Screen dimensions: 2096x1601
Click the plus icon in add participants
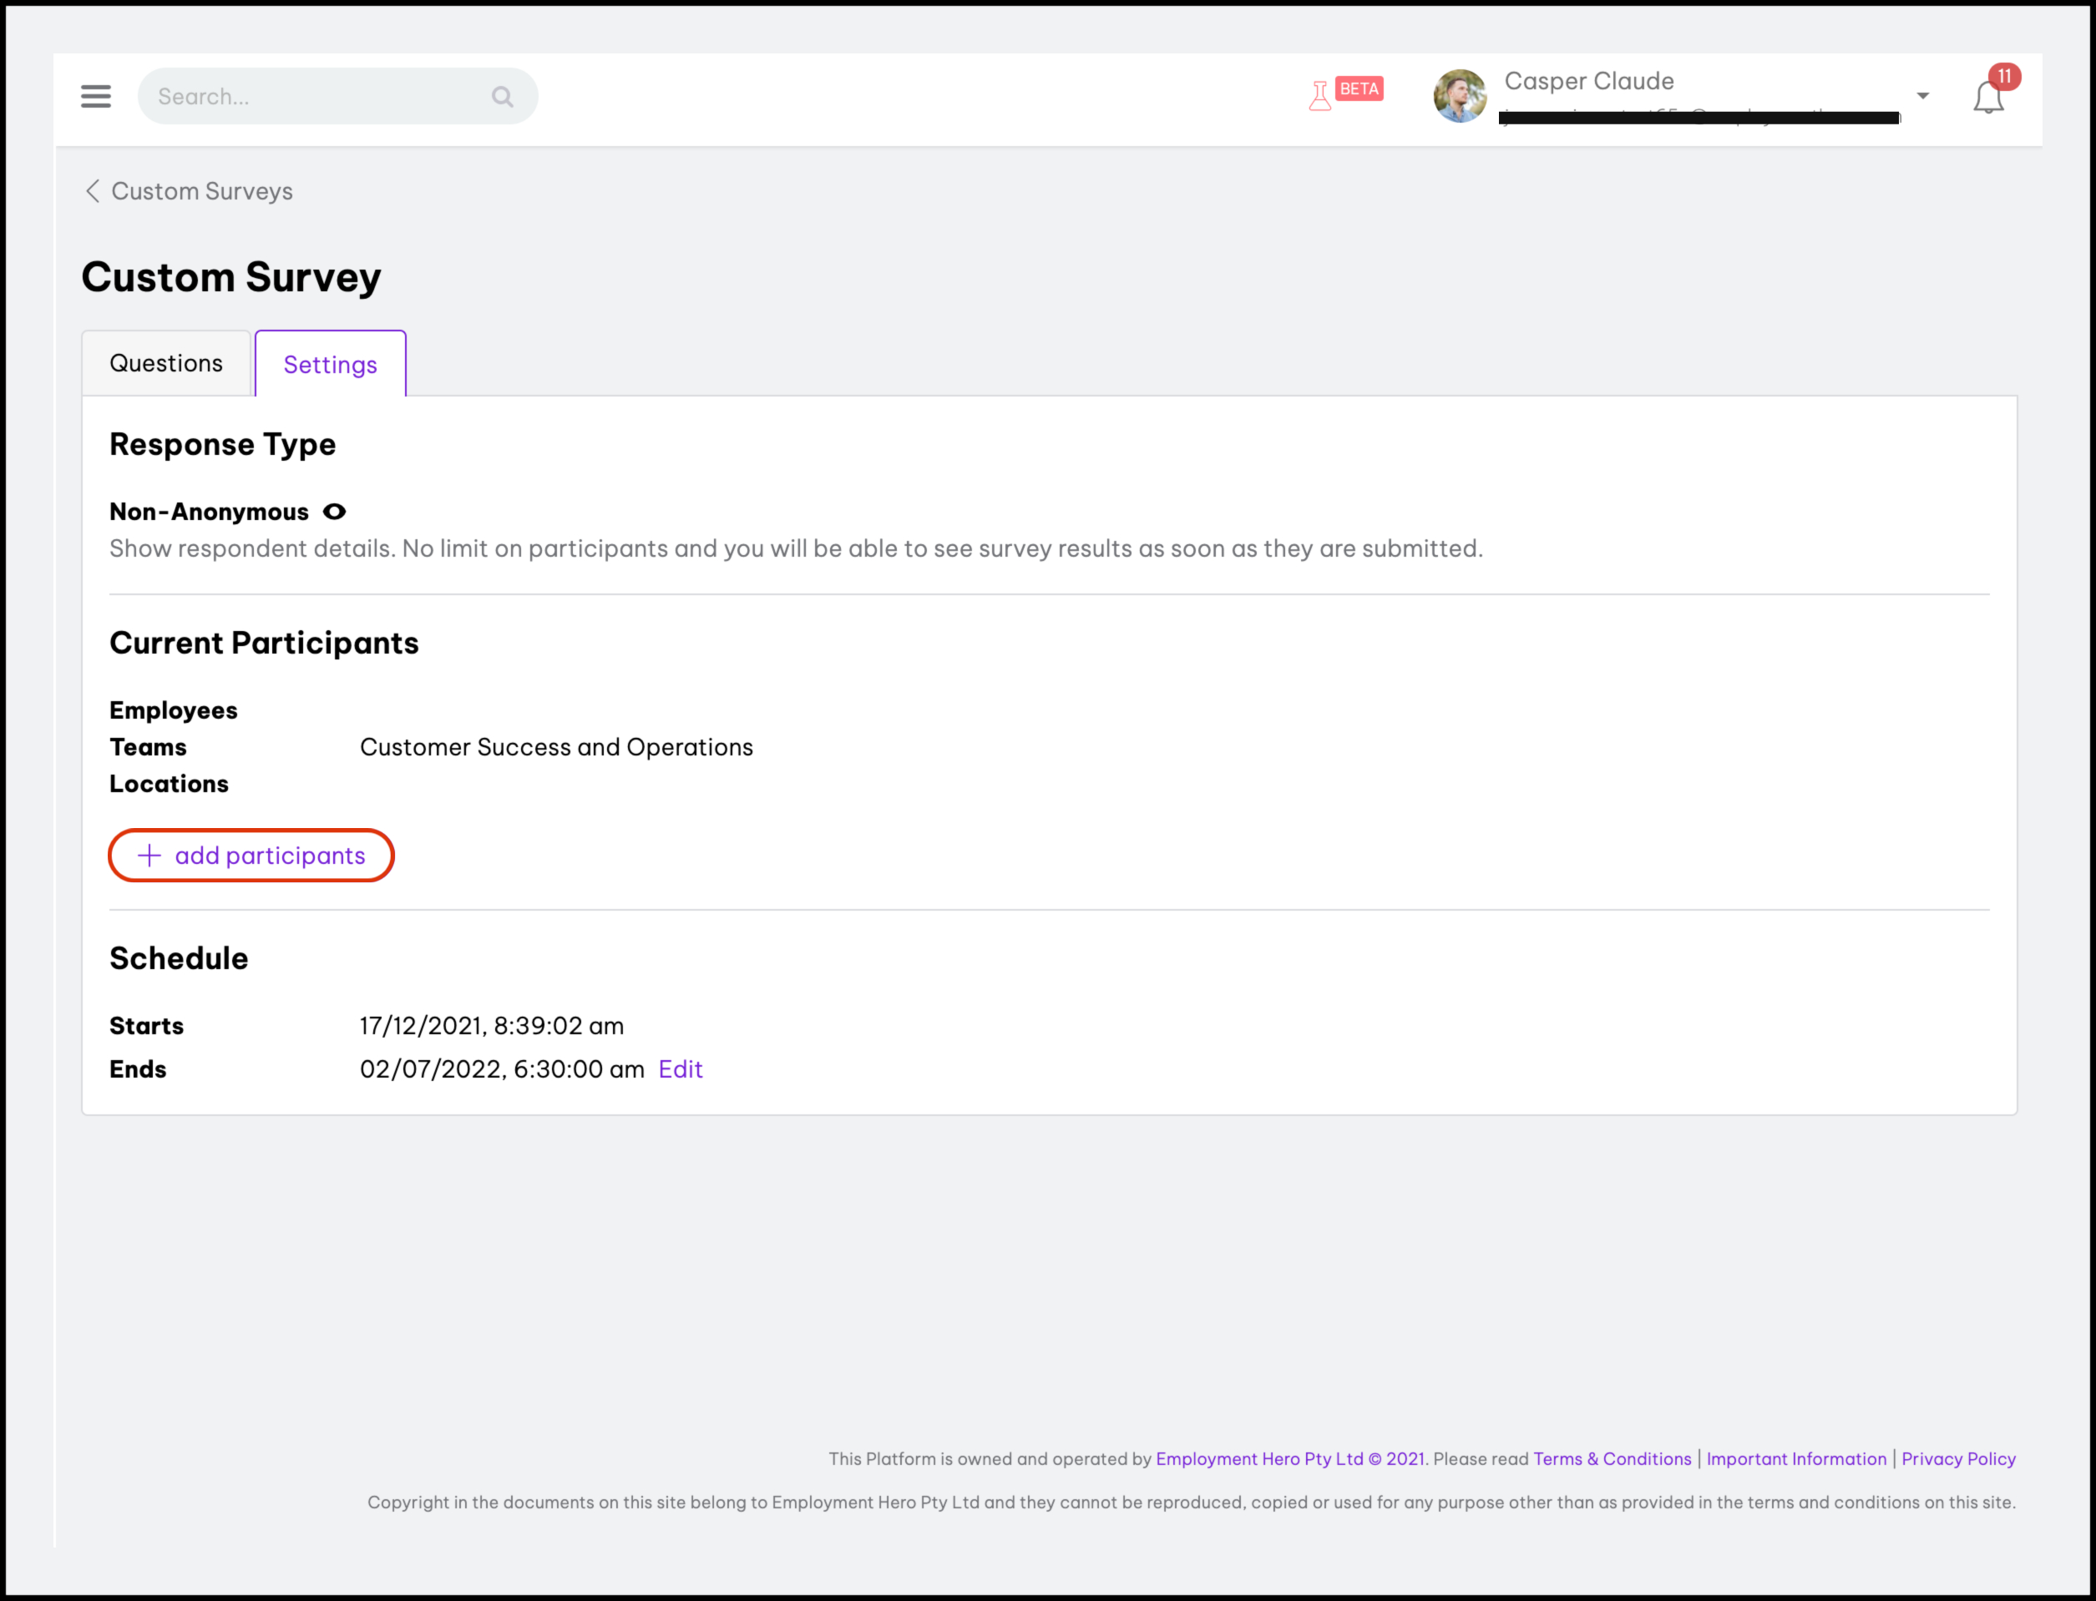coord(149,856)
